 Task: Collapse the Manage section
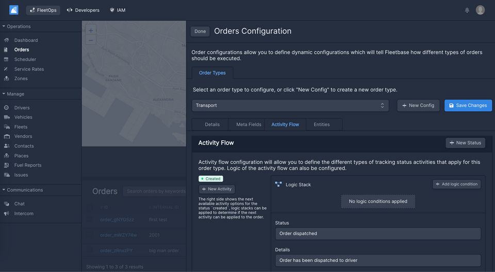(4, 94)
